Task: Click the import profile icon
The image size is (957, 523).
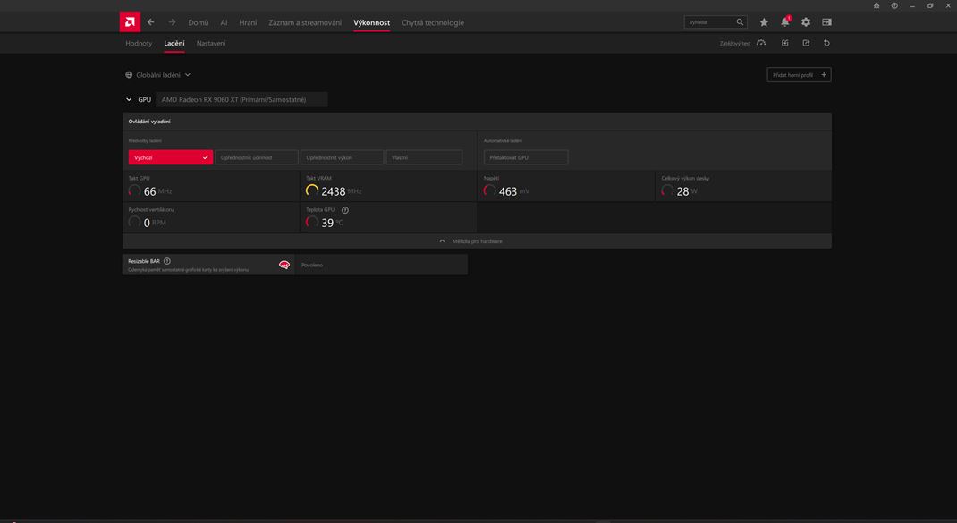Action: 785,43
